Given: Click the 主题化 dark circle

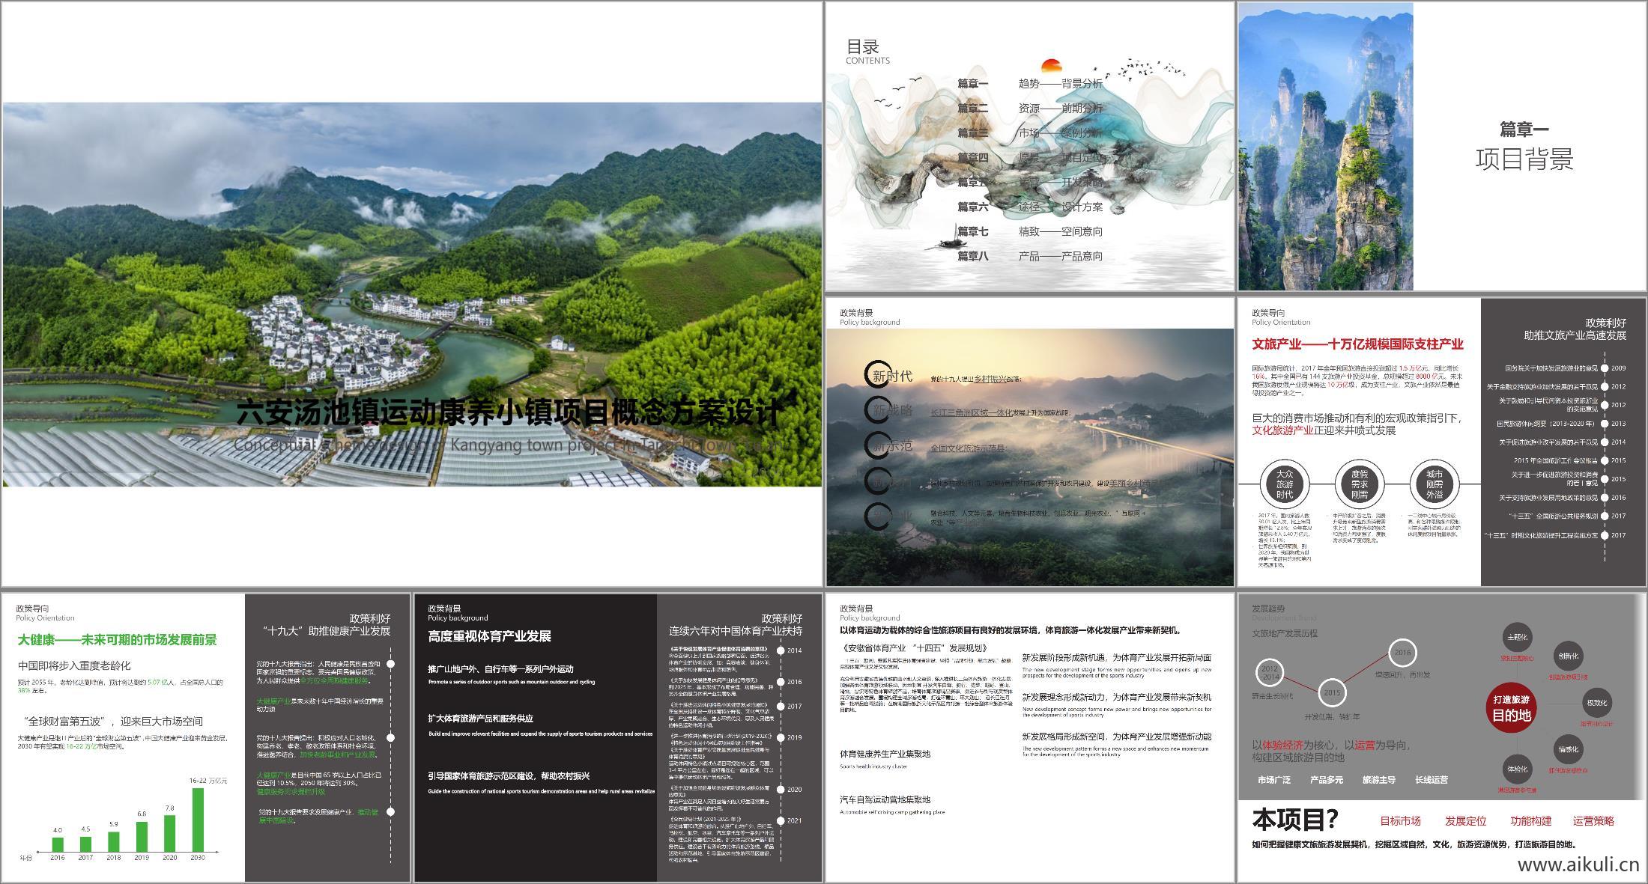Looking at the screenshot, I should click(1517, 638).
